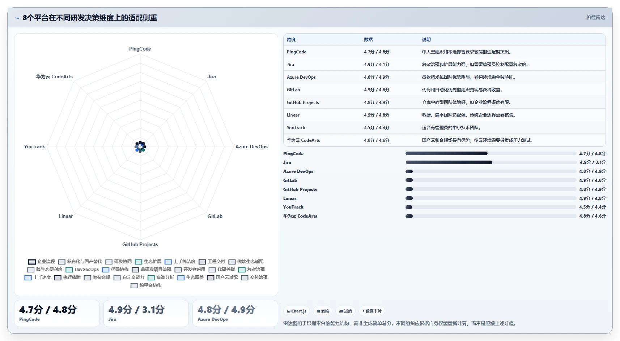Toggle the 跨生态便利度 legend entry
The height and width of the screenshot is (341, 620).
pos(45,270)
